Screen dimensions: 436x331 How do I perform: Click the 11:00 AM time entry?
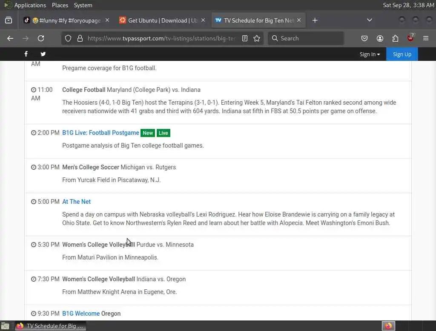click(42, 94)
